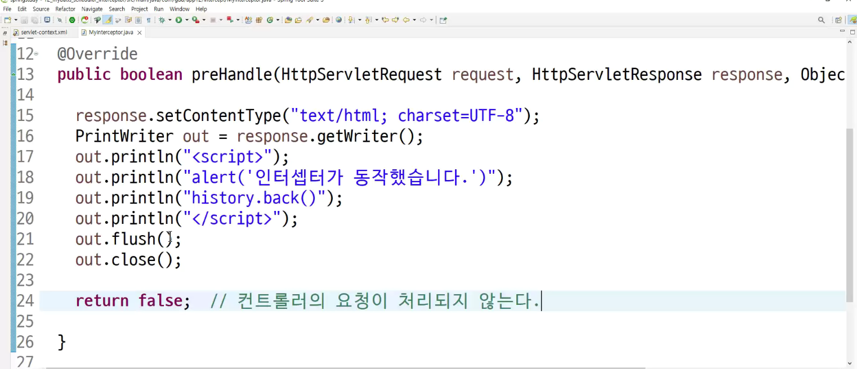
Task: Open the External Tools dropdown arrow
Action: click(x=238, y=20)
